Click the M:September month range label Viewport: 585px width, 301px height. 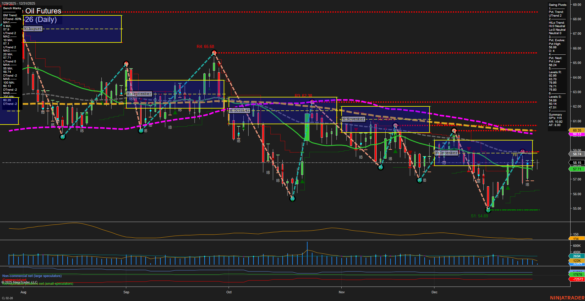coord(139,94)
